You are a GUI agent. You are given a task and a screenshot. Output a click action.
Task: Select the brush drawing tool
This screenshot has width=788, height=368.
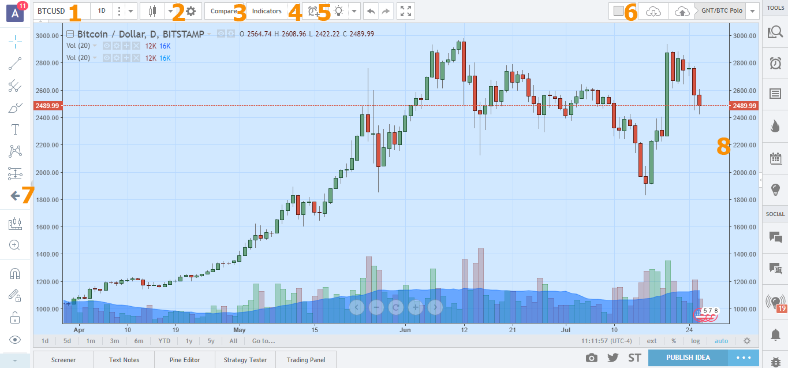tap(16, 107)
